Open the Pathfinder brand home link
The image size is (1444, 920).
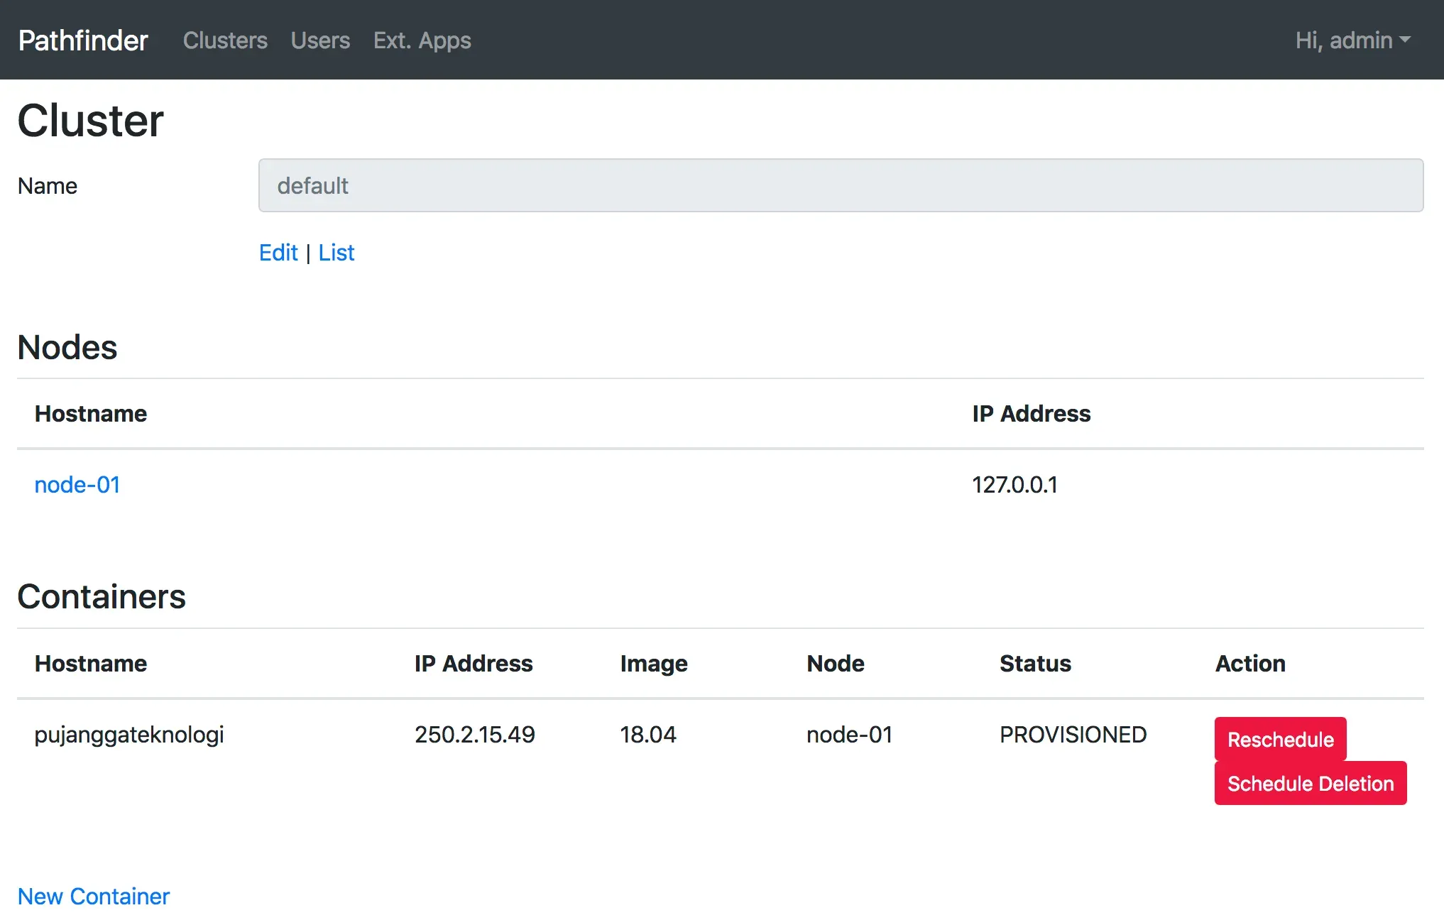(x=83, y=40)
